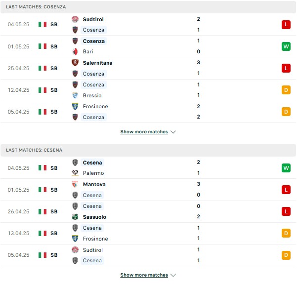Click the Sudtirol crest in the 04.05.25 Cosenza match
Image resolution: width=297 pixels, height=284 pixels.
[x=75, y=19]
